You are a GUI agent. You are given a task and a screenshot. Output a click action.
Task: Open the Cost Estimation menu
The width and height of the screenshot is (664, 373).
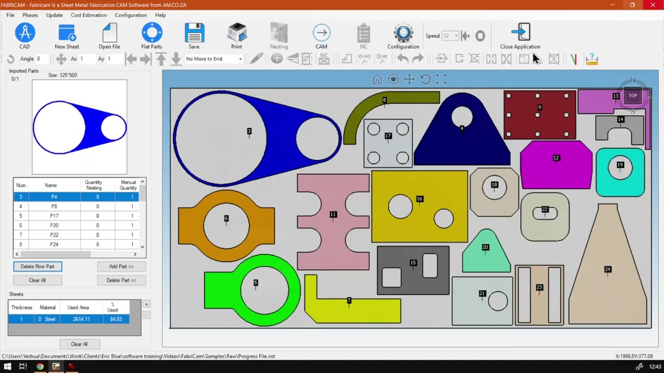[x=89, y=15]
